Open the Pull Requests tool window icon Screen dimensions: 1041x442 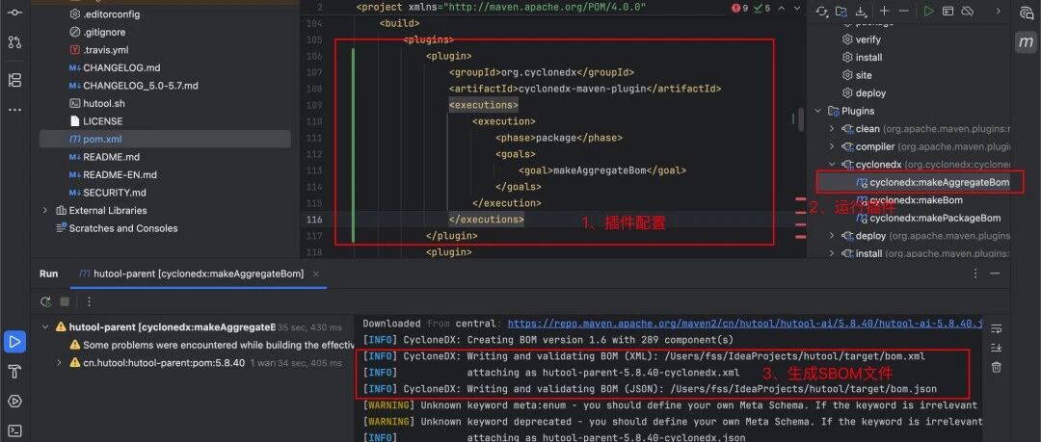(13, 41)
